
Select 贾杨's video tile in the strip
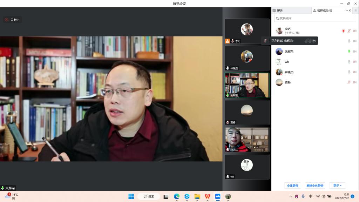click(247, 113)
